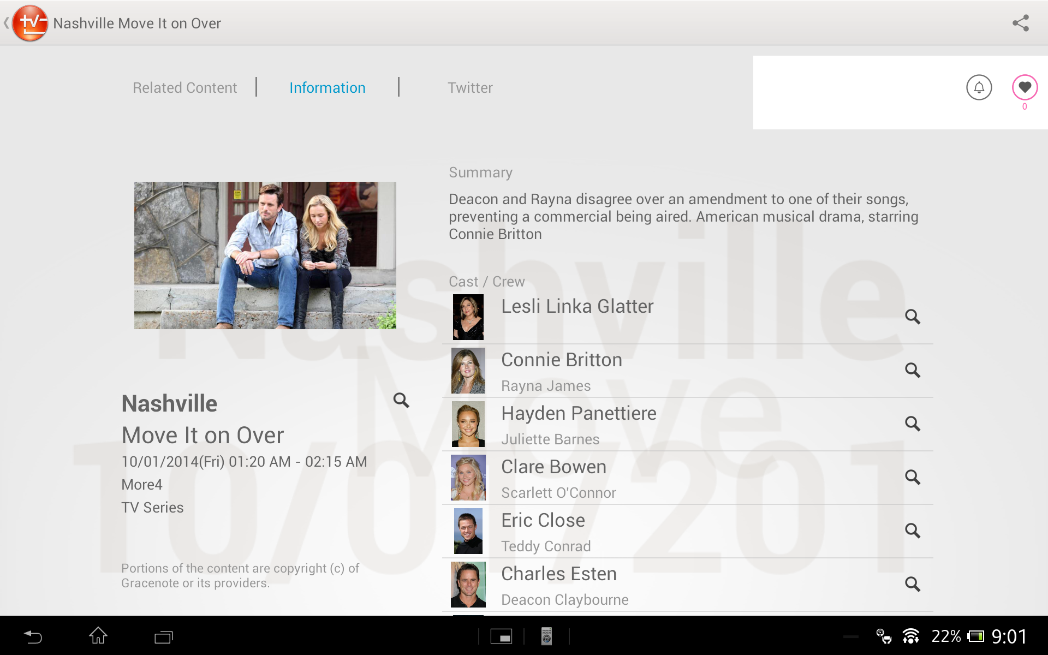
Task: Tap the Scarlett O'Connor role text
Action: [x=558, y=493]
